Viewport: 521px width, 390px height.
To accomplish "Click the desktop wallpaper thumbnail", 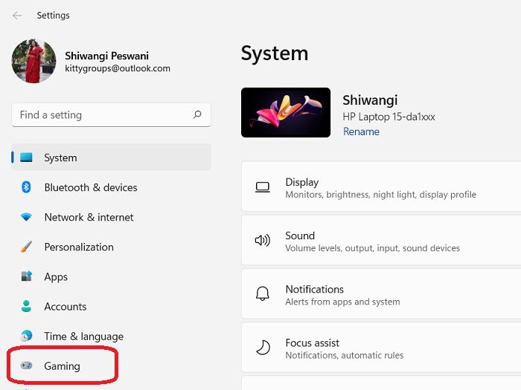I will pyautogui.click(x=286, y=112).
